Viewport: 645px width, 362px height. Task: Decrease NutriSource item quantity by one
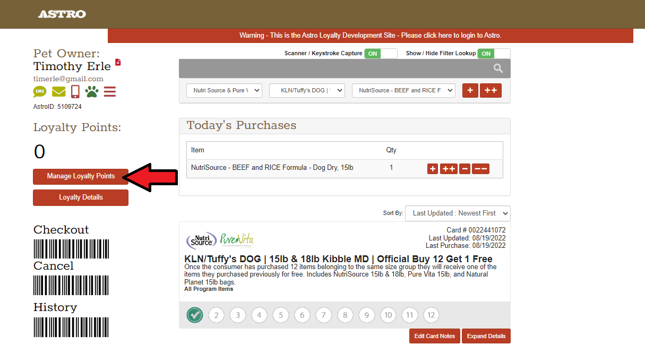click(465, 169)
